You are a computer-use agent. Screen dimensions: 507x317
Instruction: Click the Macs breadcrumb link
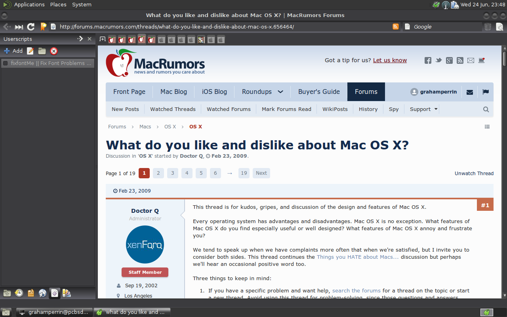tap(145, 127)
